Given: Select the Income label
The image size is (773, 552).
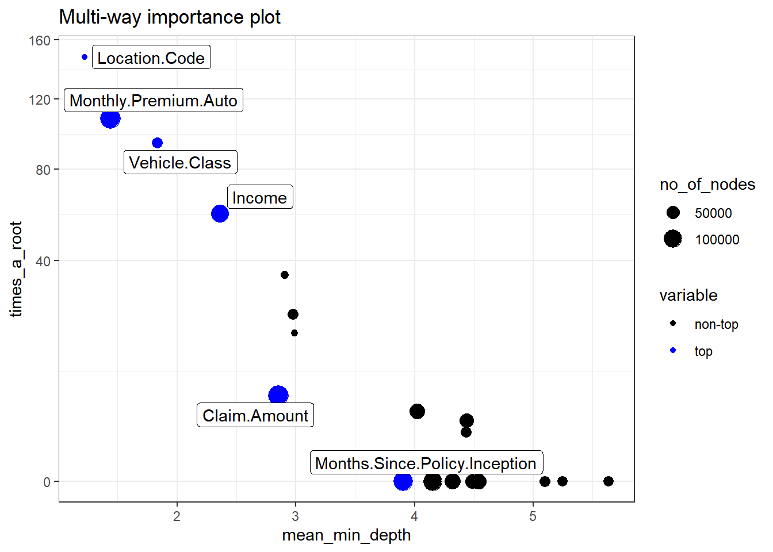Looking at the screenshot, I should click(x=260, y=197).
